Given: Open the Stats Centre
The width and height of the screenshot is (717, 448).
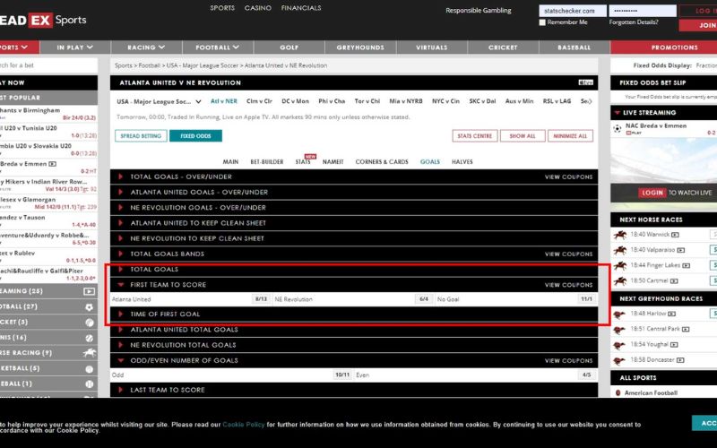Looking at the screenshot, I should click(x=475, y=136).
